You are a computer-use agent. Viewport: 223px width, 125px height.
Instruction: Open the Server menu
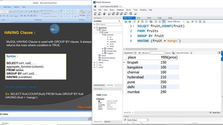click(129, 10)
